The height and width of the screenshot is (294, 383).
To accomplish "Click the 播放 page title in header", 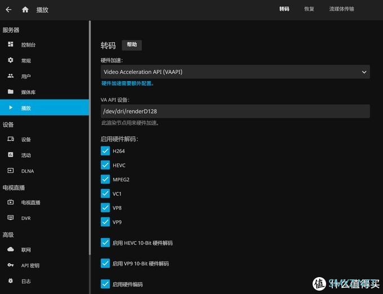I will pyautogui.click(x=42, y=10).
